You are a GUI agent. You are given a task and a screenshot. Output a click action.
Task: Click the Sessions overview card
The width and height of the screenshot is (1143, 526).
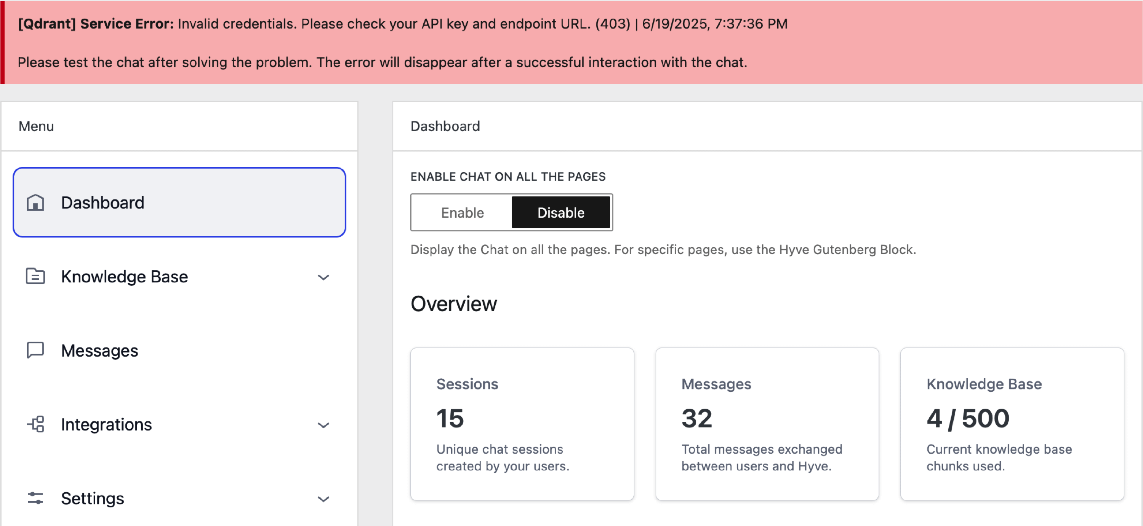(x=522, y=424)
